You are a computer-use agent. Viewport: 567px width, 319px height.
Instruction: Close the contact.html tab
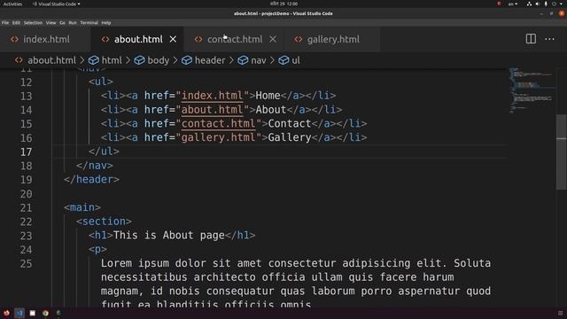273,39
